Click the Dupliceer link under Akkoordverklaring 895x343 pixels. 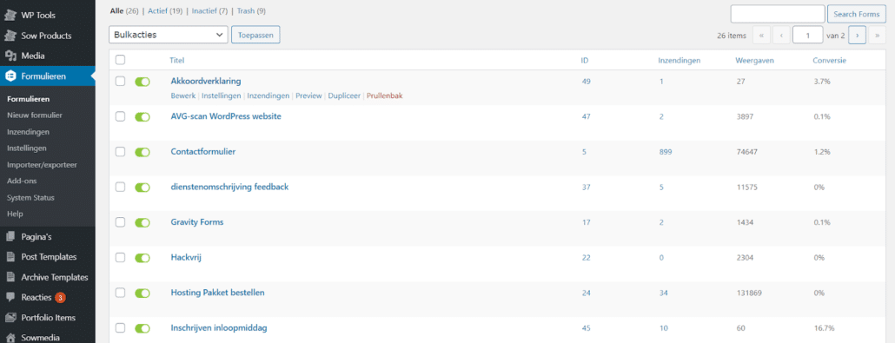(x=344, y=96)
